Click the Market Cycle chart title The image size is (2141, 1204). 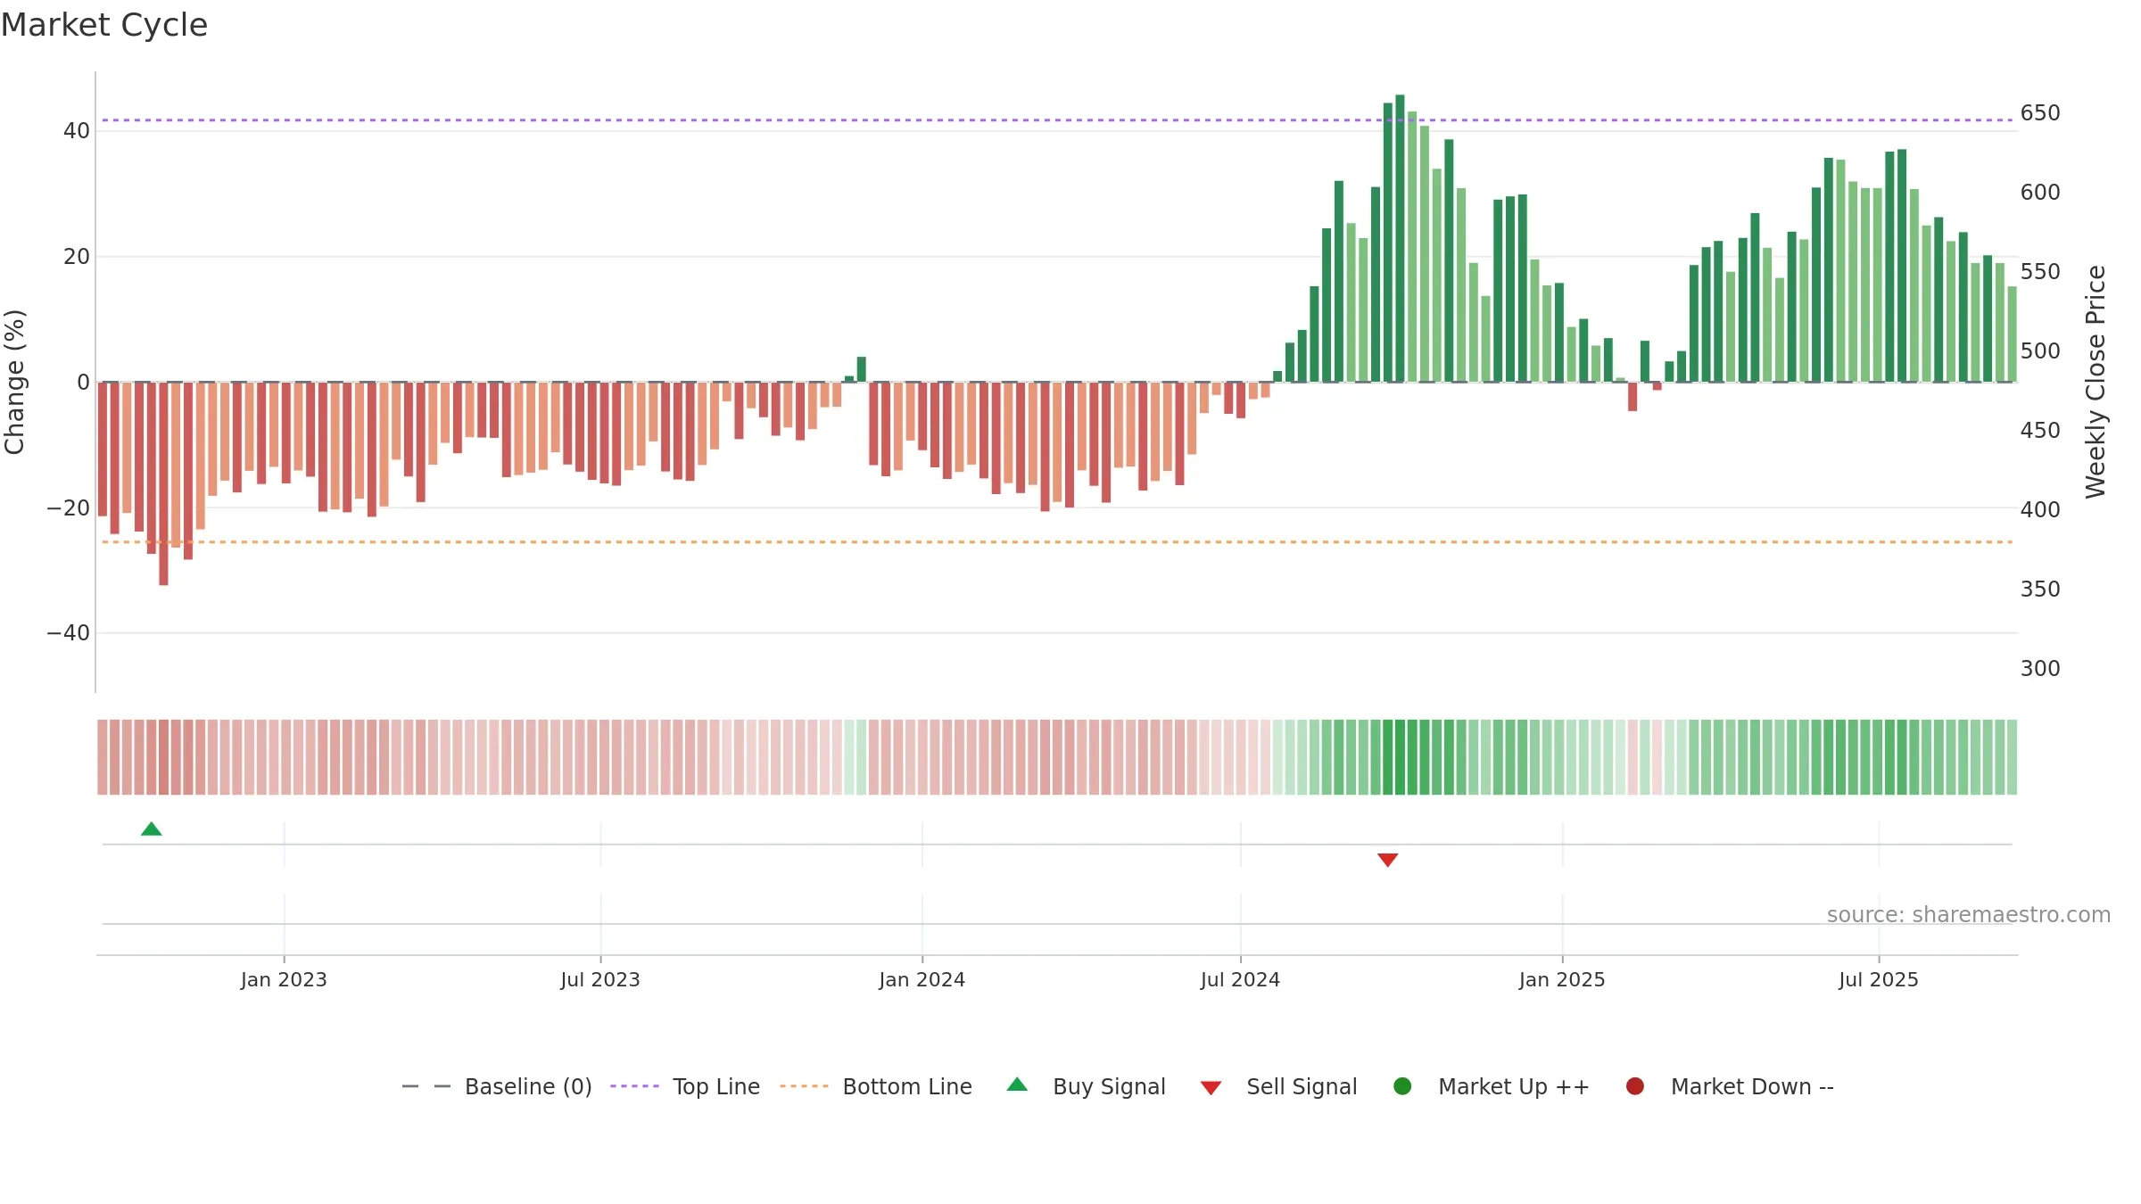pyautogui.click(x=104, y=25)
